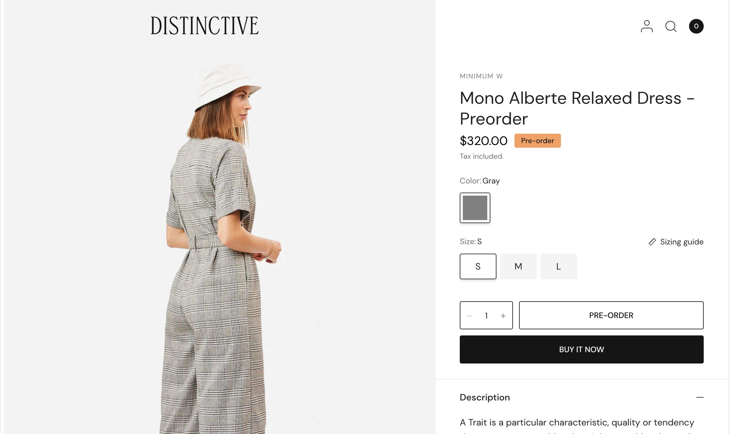Click the PRE-ORDER button
Viewport: 730px width, 434px height.
coord(611,315)
